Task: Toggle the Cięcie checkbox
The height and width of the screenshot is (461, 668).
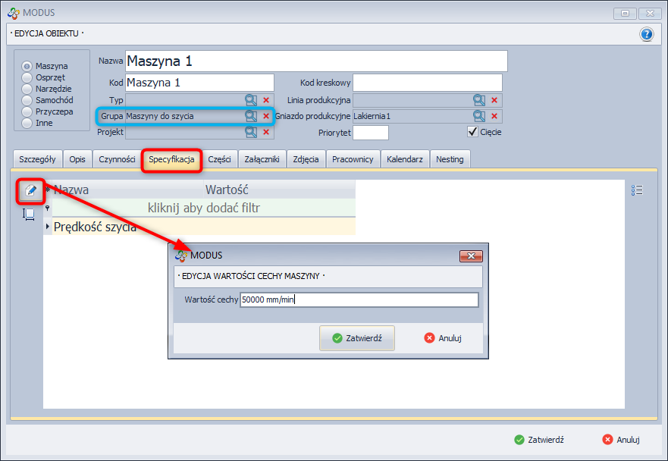Action: (x=472, y=132)
